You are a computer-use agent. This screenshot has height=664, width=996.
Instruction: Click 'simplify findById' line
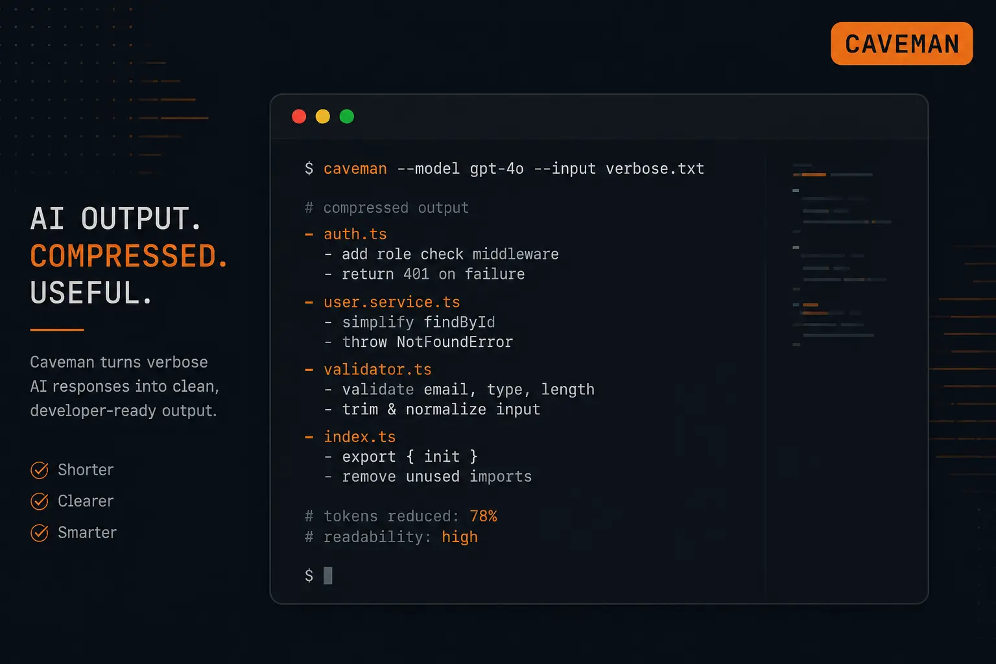coord(418,322)
